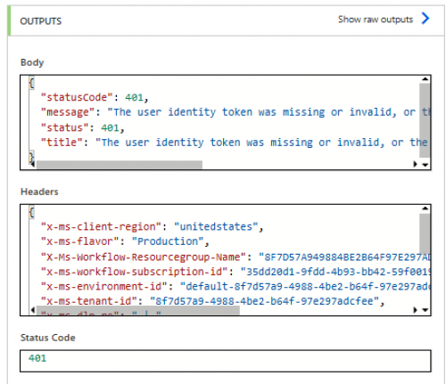
Task: Click the right arrow of Headers horizontal scrollbar
Action: click(416, 310)
